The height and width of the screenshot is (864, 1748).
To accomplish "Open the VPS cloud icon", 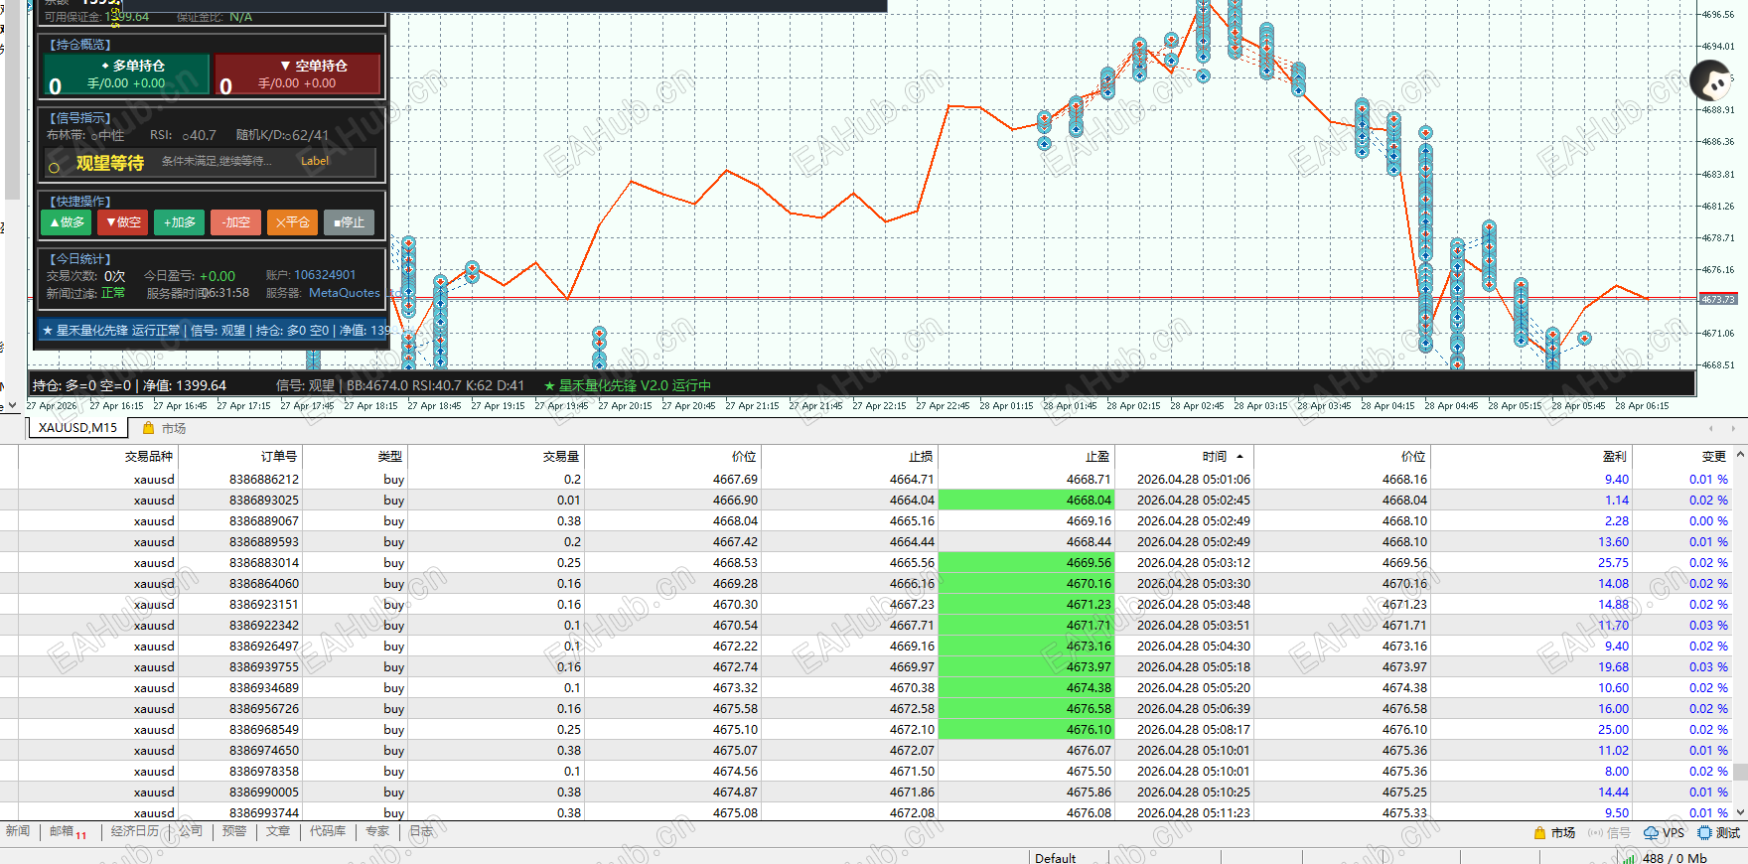I will click(1652, 833).
